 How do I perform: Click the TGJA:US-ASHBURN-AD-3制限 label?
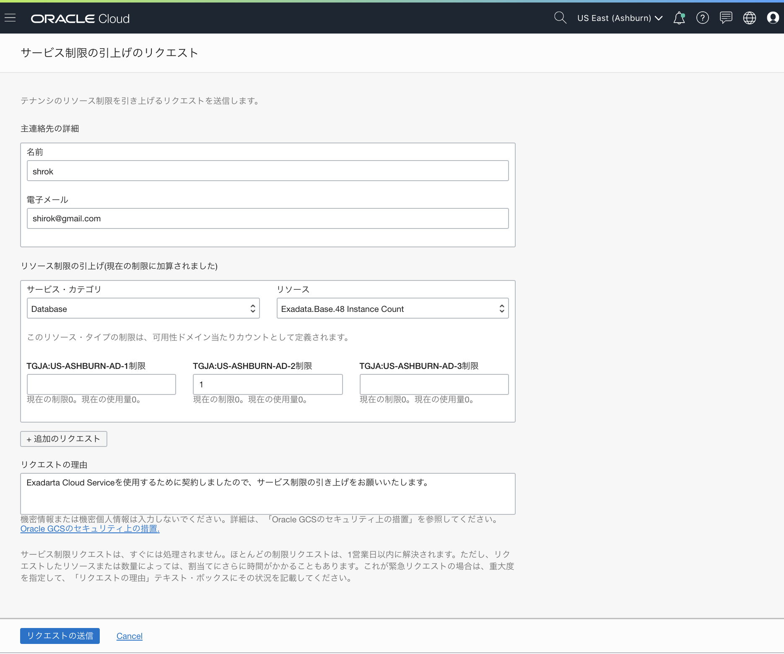(x=419, y=366)
